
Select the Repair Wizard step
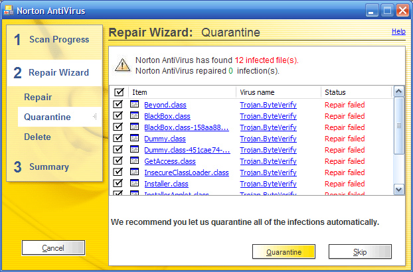[x=54, y=72]
